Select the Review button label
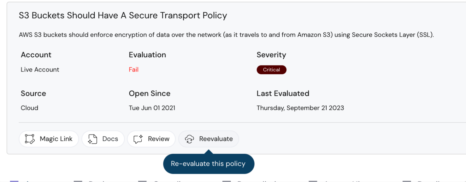 pyautogui.click(x=158, y=139)
